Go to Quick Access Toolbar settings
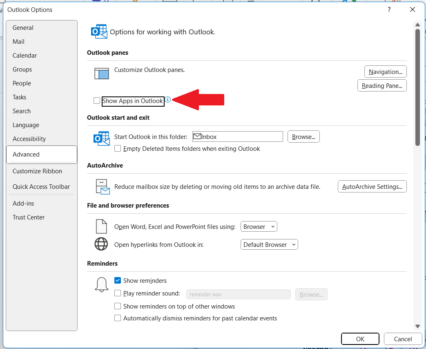Image resolution: width=426 pixels, height=349 pixels. coord(42,186)
